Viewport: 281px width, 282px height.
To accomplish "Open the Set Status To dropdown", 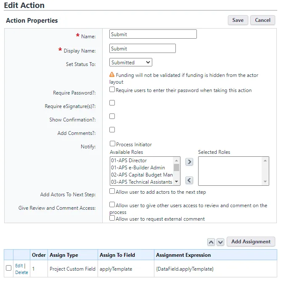I will point(131,63).
